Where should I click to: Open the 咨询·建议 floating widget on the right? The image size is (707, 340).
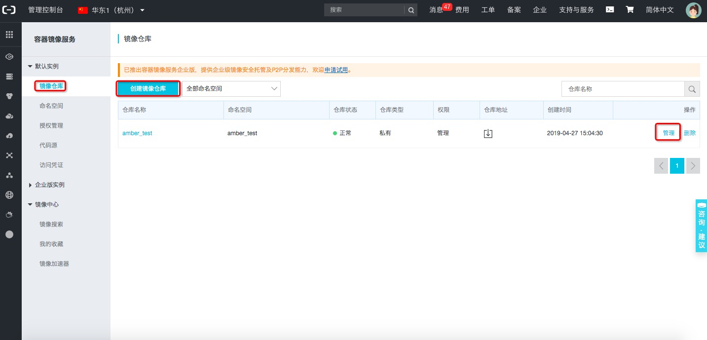click(x=701, y=226)
